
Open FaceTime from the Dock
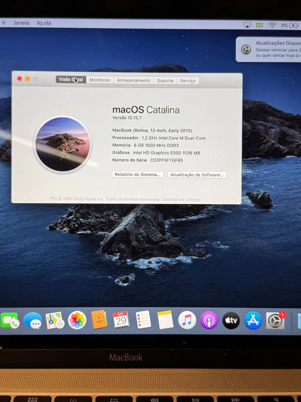9,321
